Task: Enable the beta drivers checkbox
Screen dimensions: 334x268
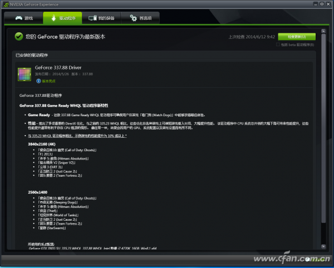Action: coord(278,44)
